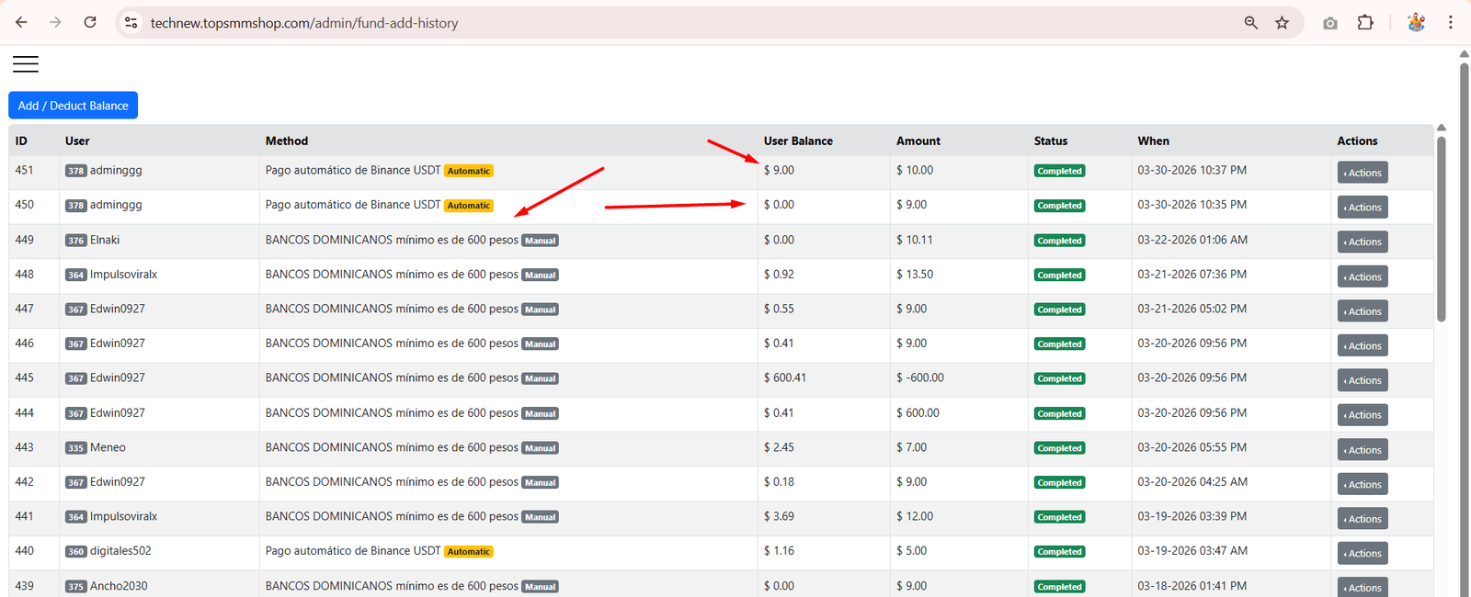This screenshot has height=597, width=1471.
Task: Expand Actions menu for transaction 445
Action: click(1362, 380)
